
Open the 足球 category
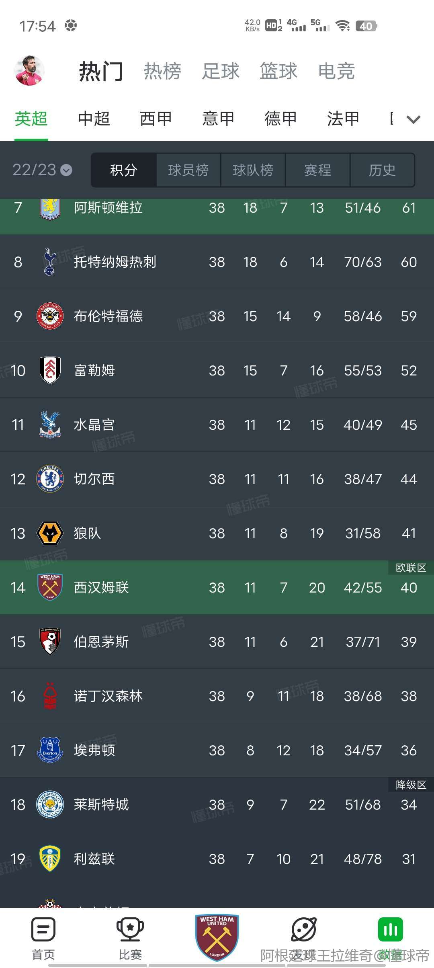click(221, 71)
